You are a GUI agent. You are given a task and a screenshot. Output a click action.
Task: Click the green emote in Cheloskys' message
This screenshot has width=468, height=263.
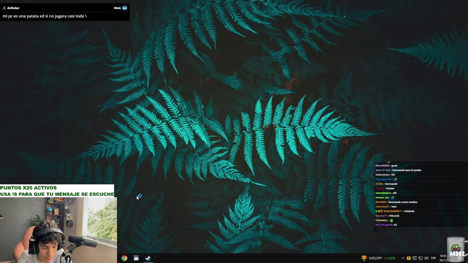tap(391, 220)
